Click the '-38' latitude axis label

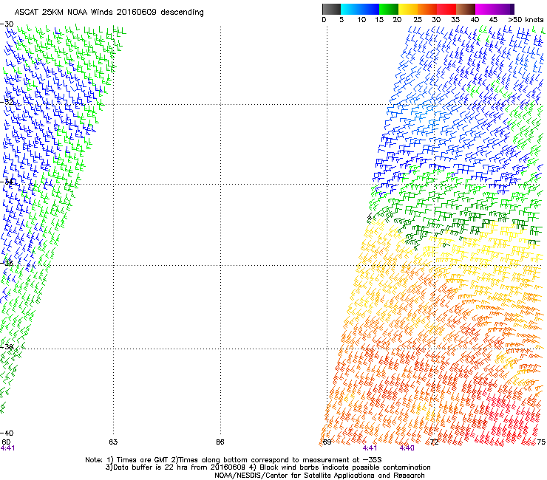(x=7, y=347)
